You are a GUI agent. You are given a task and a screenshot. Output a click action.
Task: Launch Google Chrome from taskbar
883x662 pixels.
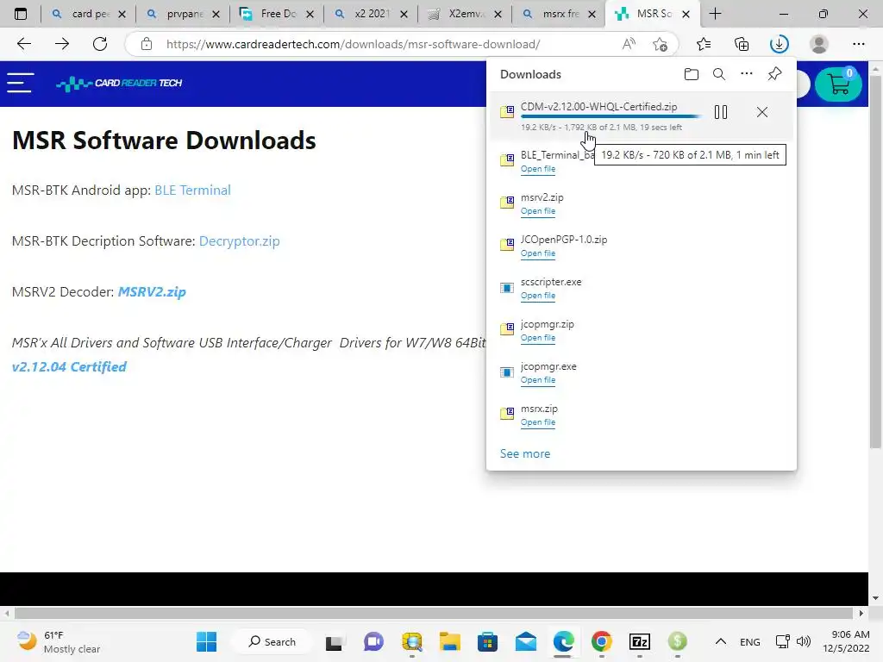[x=601, y=641]
